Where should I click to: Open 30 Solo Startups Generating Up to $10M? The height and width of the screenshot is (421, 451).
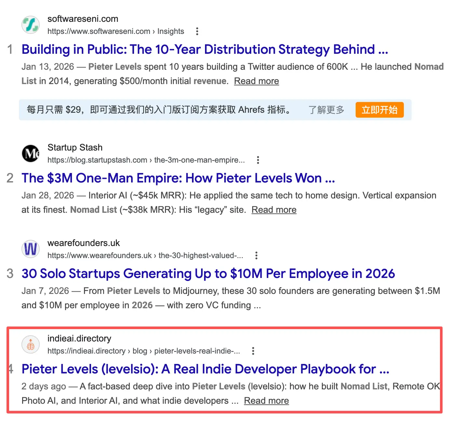pyautogui.click(x=208, y=273)
